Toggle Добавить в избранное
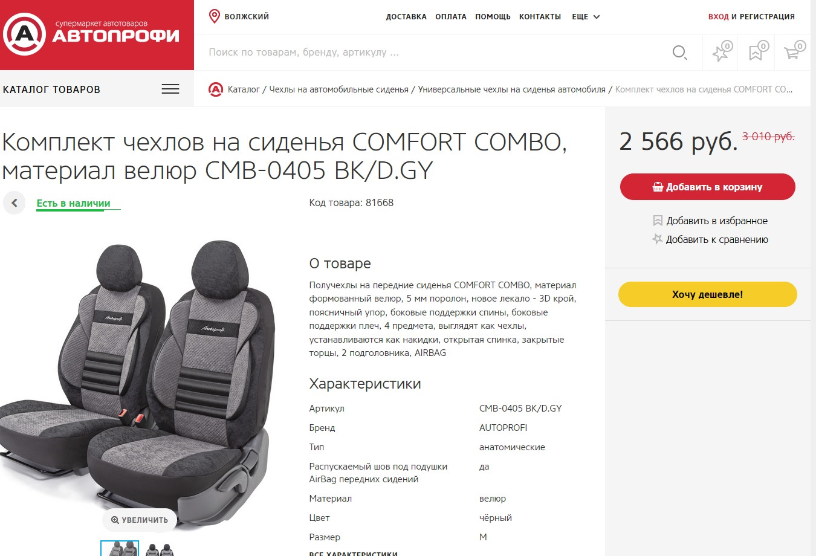Screen dimensions: 816x556 pyautogui.click(x=710, y=221)
